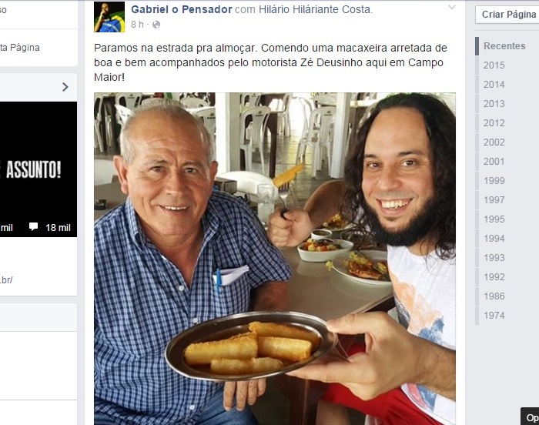The height and width of the screenshot is (425, 539).
Task: Jump to 1986 in the timeline
Action: 494,296
